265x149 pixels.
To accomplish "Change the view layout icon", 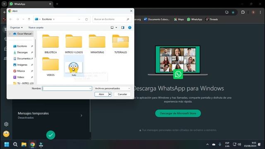I will click(x=112, y=28).
